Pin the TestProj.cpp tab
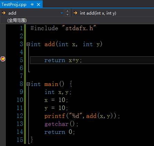The width and height of the screenshot is (154, 146). pos(32,5)
